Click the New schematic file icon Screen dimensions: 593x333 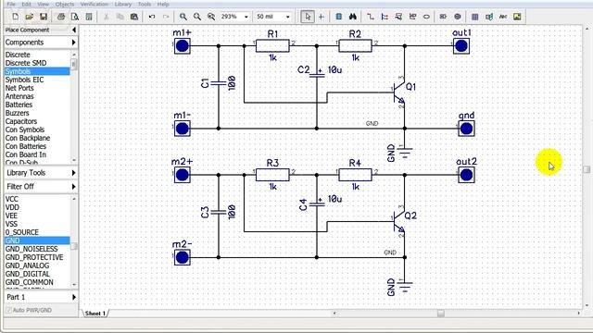tap(15, 17)
